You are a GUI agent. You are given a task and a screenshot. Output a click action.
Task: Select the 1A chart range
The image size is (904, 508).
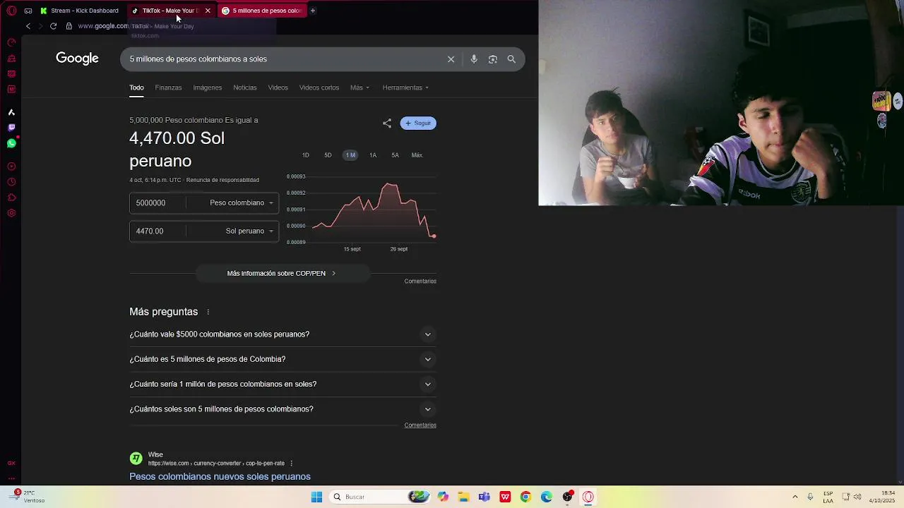[373, 155]
